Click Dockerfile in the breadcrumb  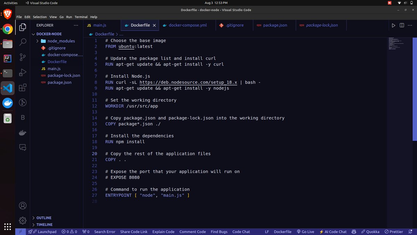click(x=105, y=34)
